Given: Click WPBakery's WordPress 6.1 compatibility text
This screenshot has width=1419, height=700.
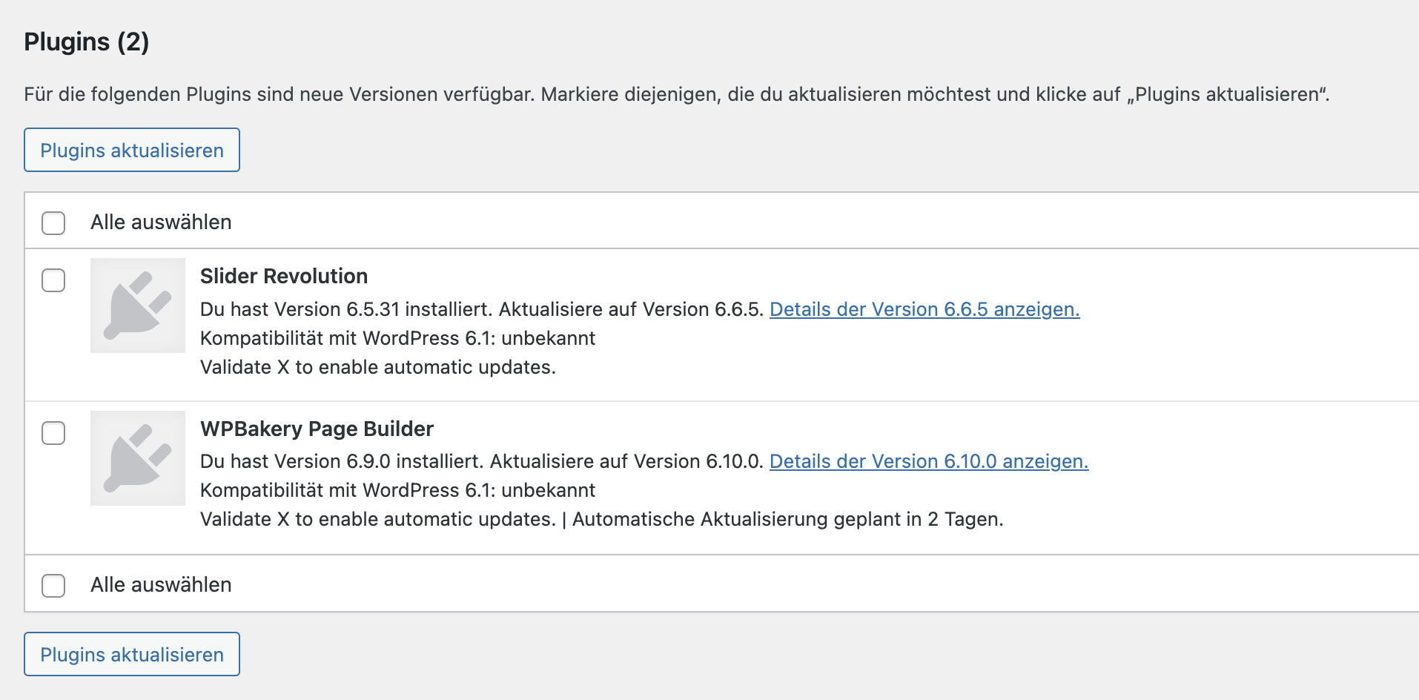Looking at the screenshot, I should pyautogui.click(x=397, y=490).
